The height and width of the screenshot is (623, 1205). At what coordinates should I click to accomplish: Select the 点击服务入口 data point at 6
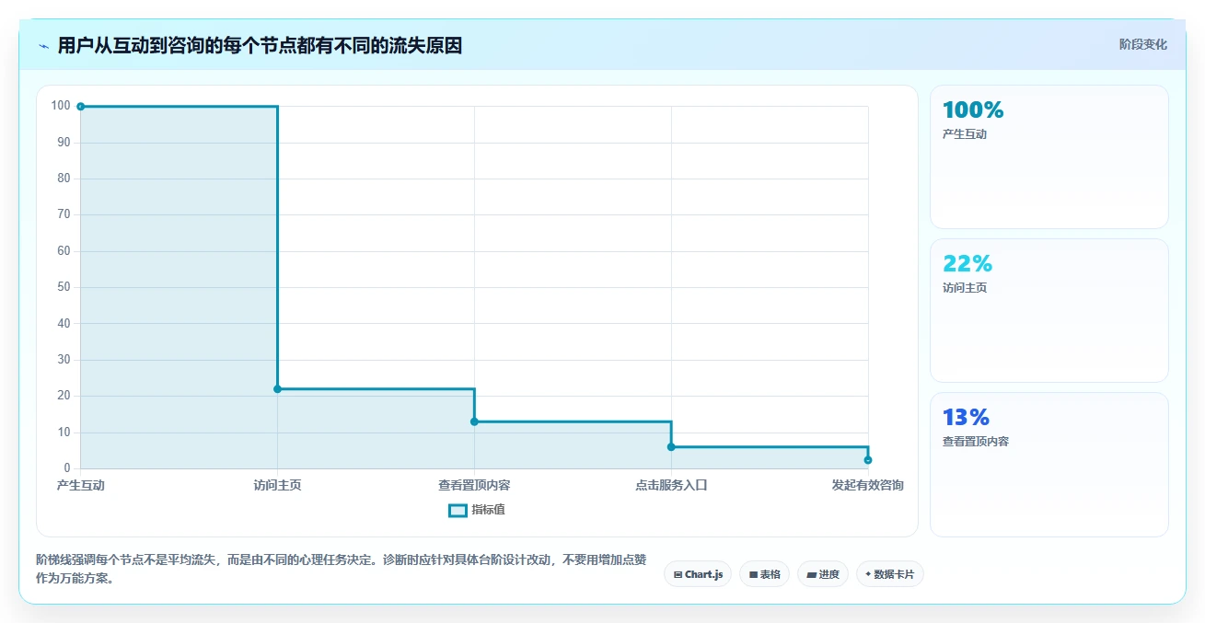click(671, 447)
